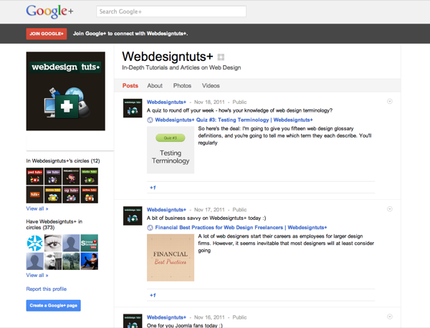Open the psd tuts+ circle icon

35,176
